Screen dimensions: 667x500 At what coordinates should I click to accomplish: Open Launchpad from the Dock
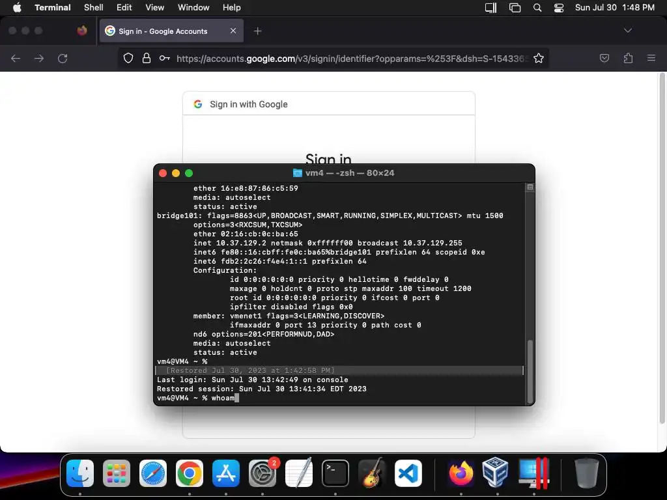[117, 473]
